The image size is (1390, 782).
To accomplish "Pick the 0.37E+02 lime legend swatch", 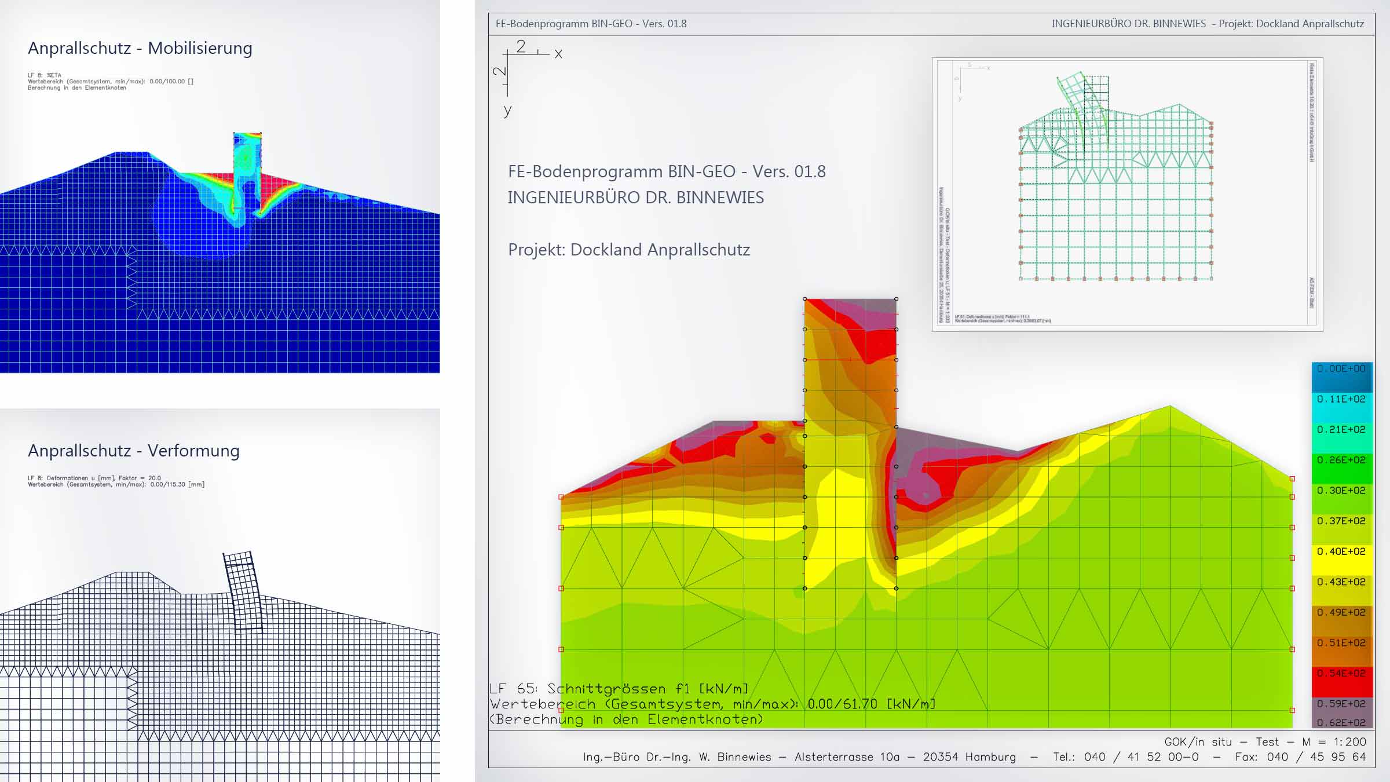I will pos(1342,529).
